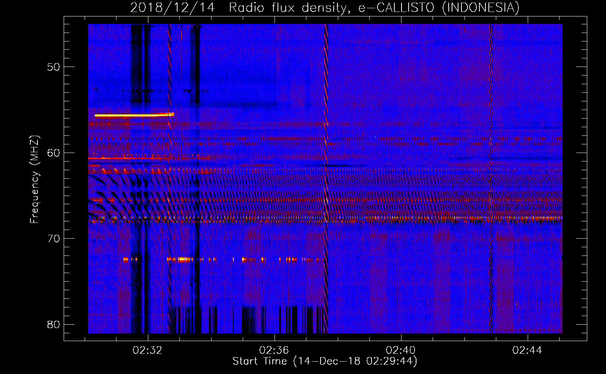Click the 'Start Time (14-Dec-18 02:29:44)' label
Viewport: 606px width, 374px height.
(x=325, y=361)
